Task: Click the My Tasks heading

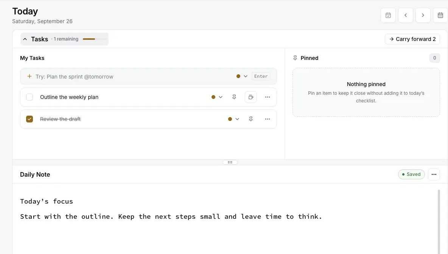Action: (x=32, y=58)
